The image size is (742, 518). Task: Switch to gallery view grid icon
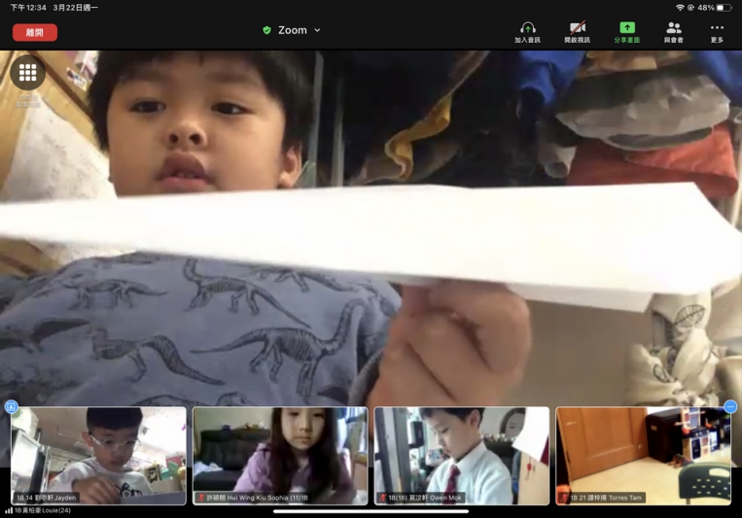coord(27,73)
